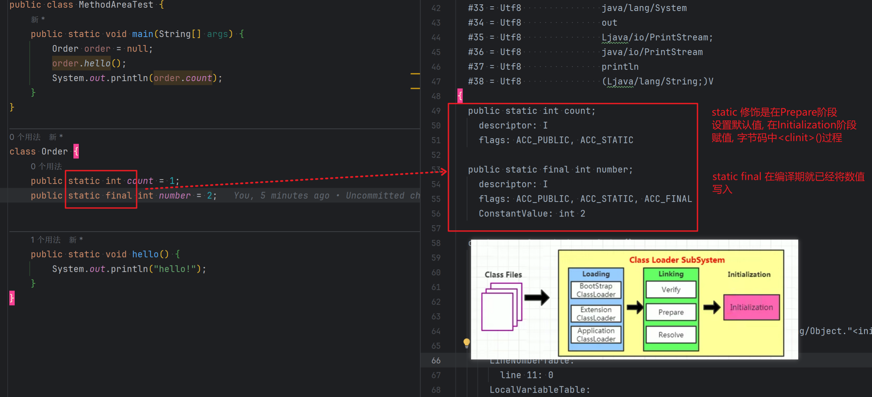This screenshot has width=872, height=397.
Task: Click the arrow between Loading and Linking
Action: (634, 307)
